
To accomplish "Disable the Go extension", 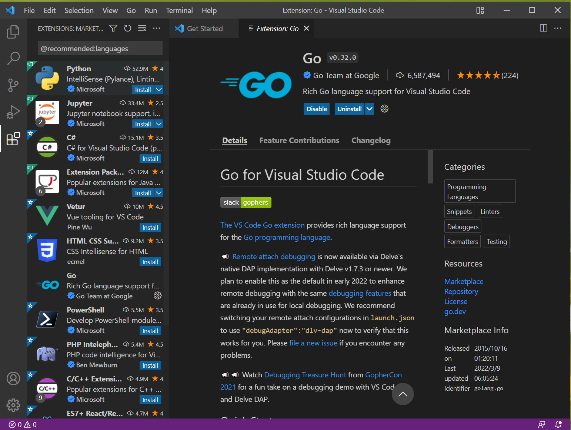I will click(317, 109).
